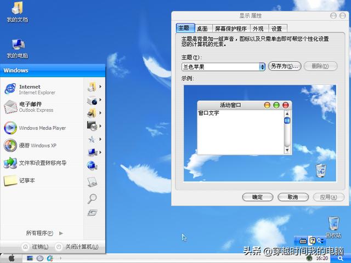The width and height of the screenshot is (351, 263).
Task: Switch to the 设置 tab
Action: 277,29
